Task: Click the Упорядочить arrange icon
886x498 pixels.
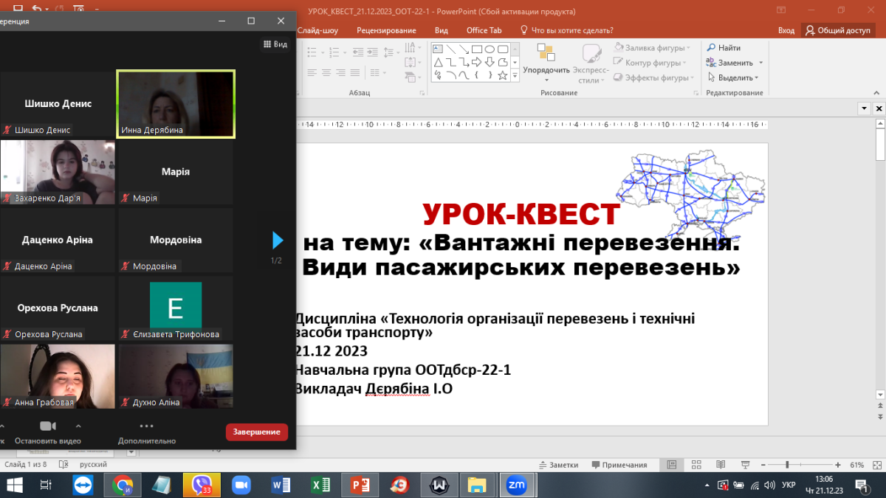Action: (x=546, y=53)
